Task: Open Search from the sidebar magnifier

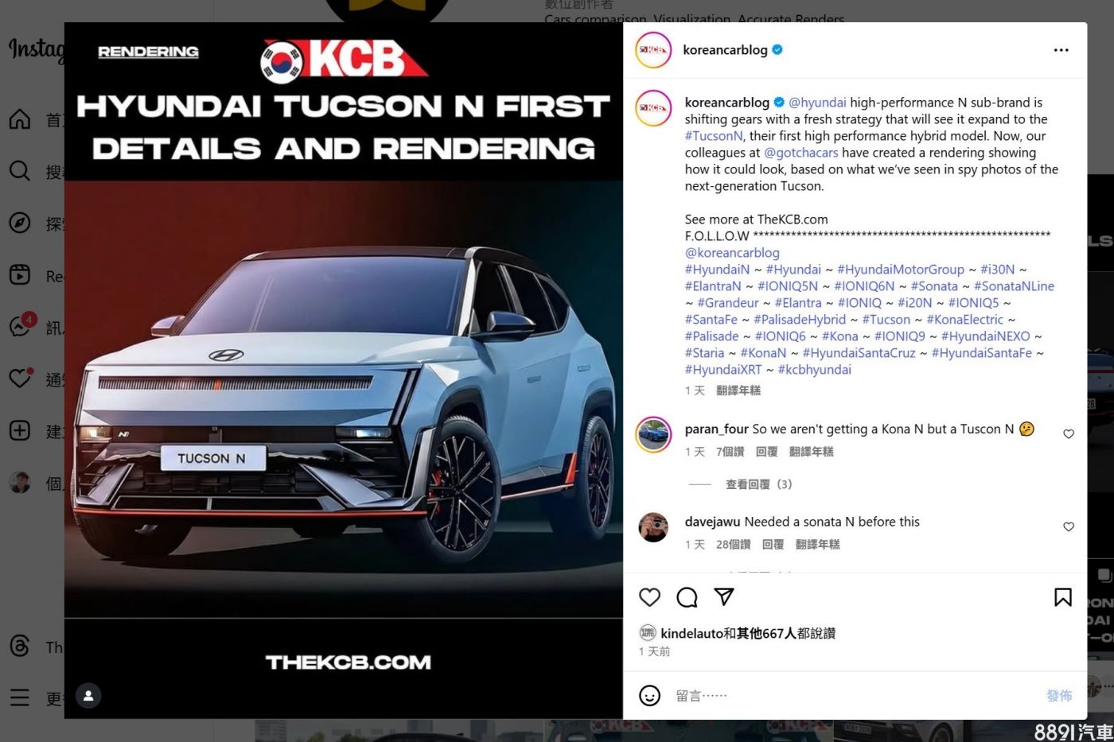Action: point(20,171)
